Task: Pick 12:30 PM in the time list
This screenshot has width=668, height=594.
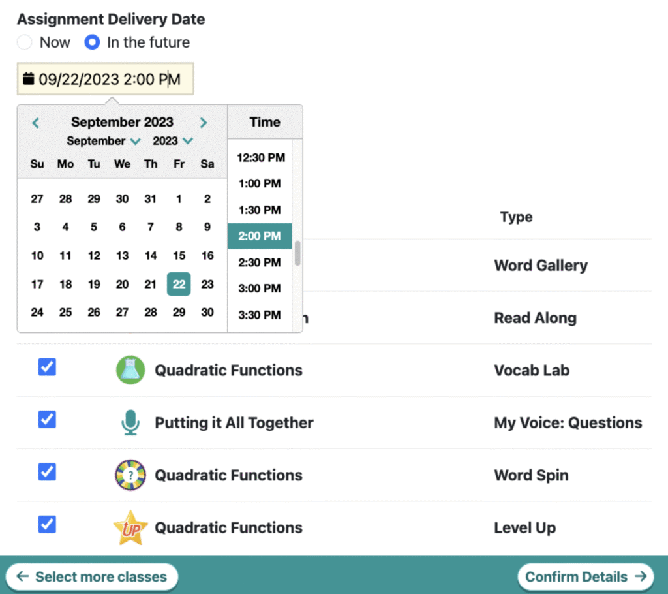Action: (260, 157)
